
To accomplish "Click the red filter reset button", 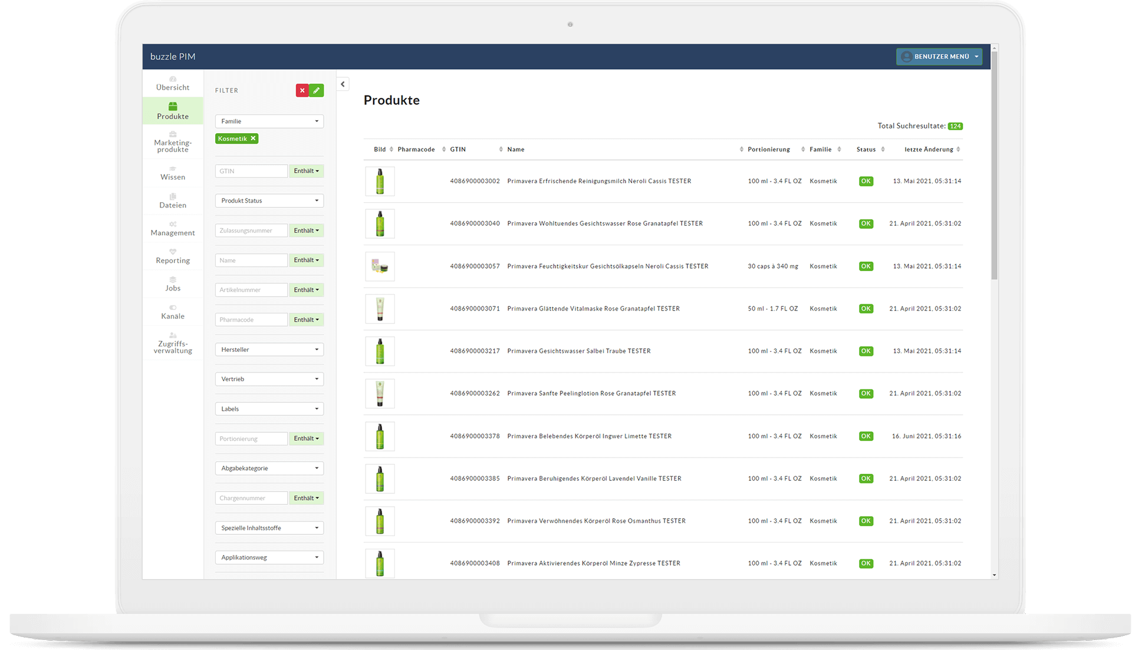I will pos(302,90).
